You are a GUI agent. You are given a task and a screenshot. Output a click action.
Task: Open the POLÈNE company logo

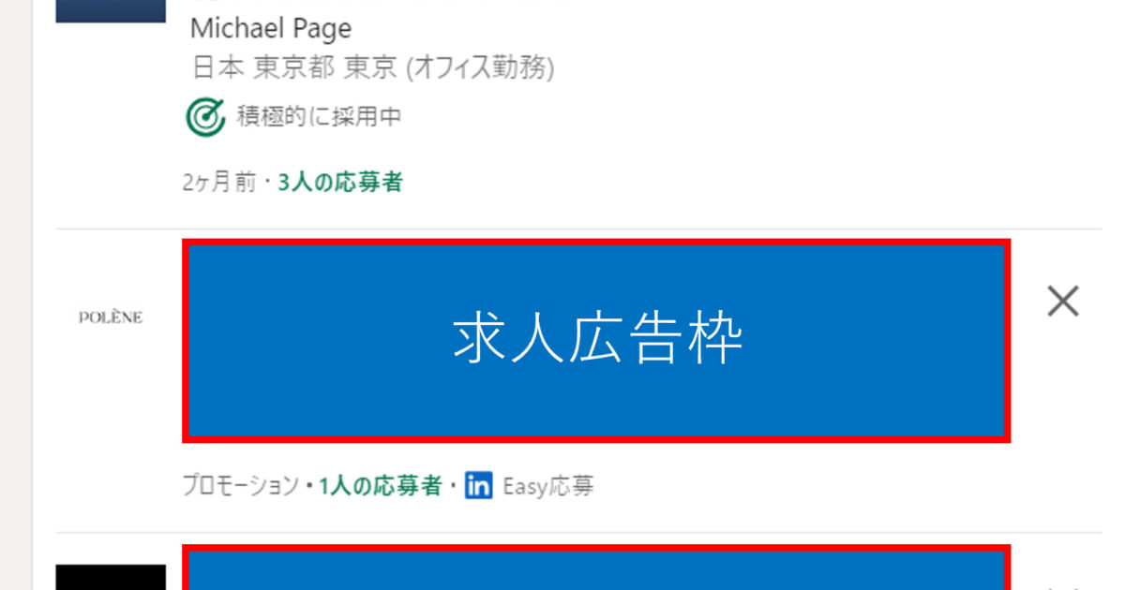click(x=111, y=317)
